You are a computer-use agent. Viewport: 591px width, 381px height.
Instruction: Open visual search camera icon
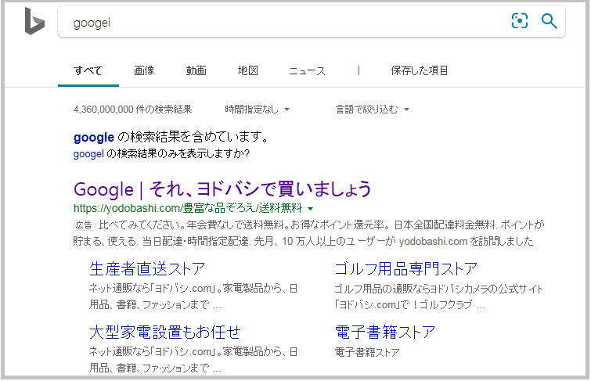520,20
